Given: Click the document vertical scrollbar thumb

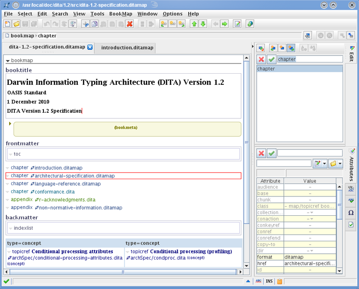Looking at the screenshot, I should [247, 142].
